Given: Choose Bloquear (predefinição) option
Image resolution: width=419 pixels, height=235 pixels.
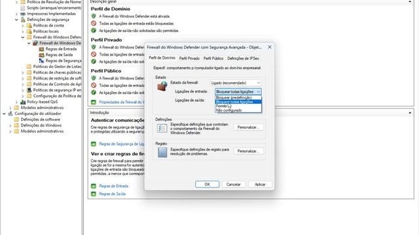Looking at the screenshot, I should click(x=238, y=97).
